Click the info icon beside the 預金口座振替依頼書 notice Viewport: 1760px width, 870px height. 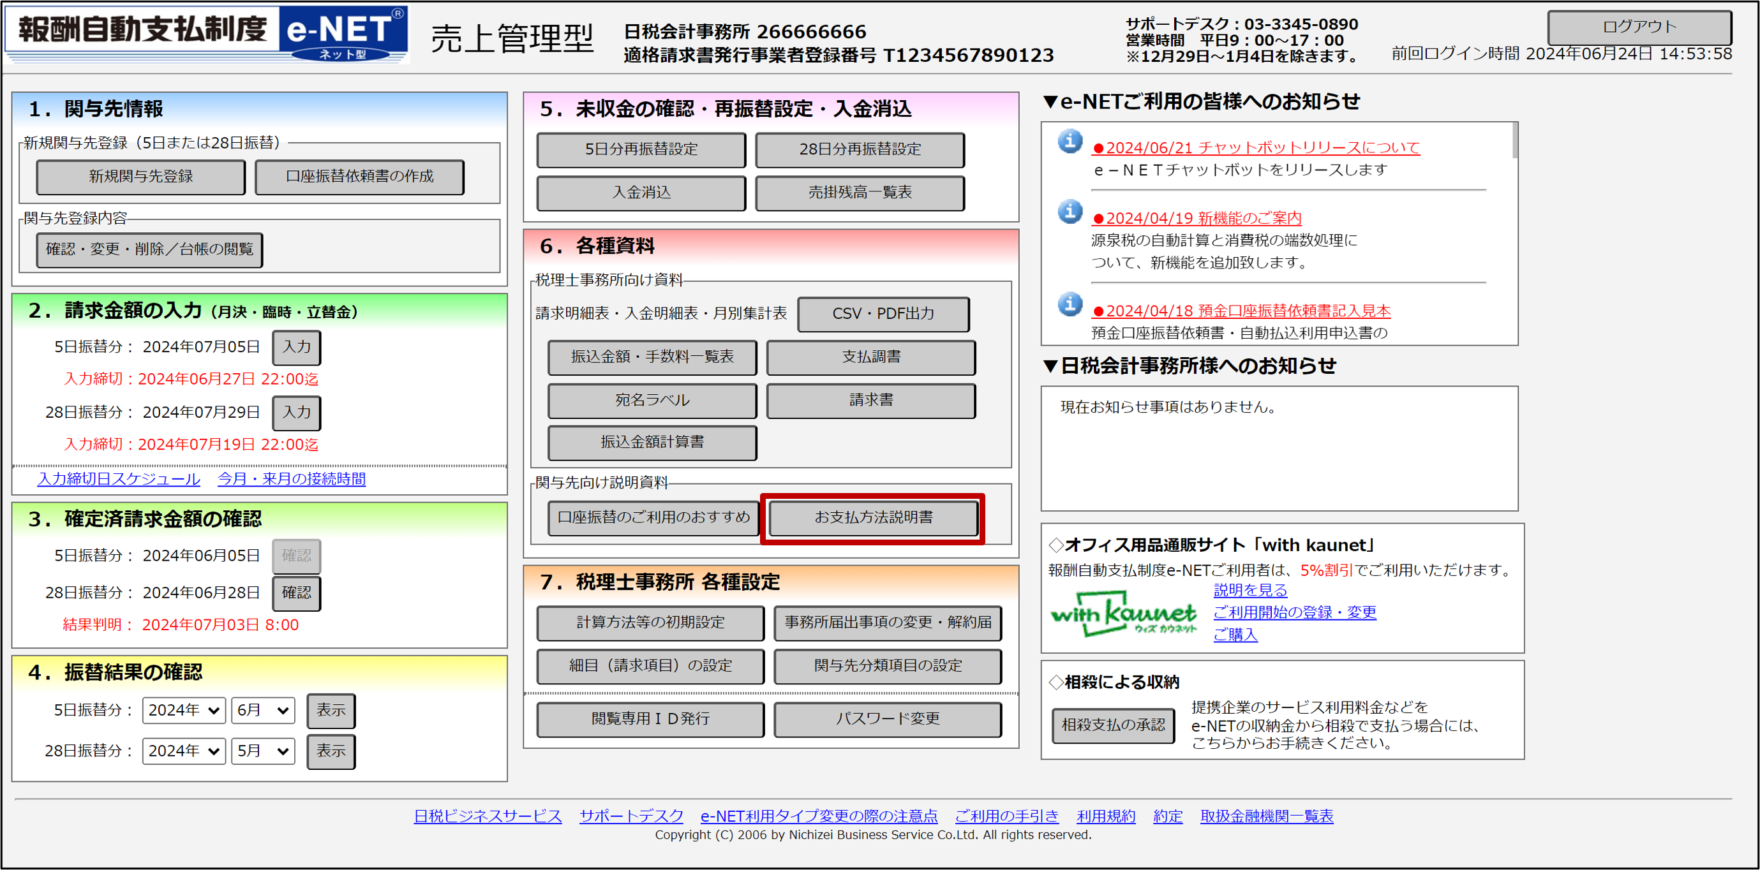(x=1070, y=304)
